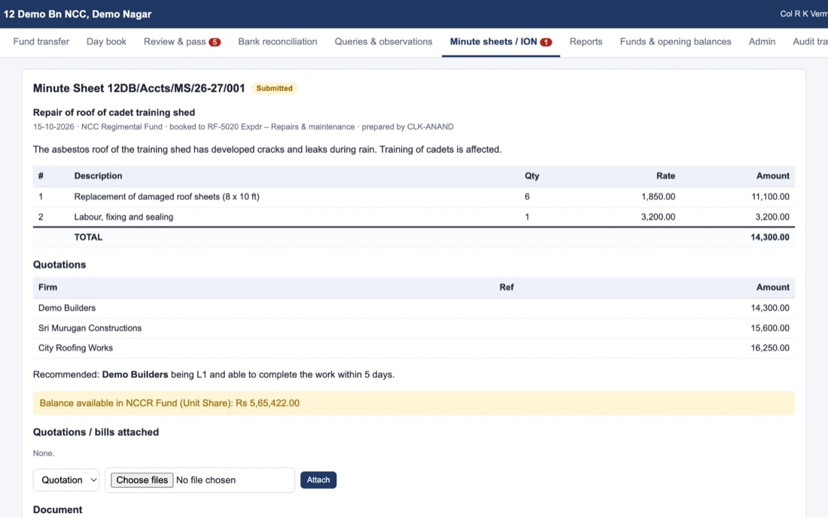Click the 'Recommended: Demo Builders' recommendation line
Viewport: 828px width, 517px height.
(213, 375)
